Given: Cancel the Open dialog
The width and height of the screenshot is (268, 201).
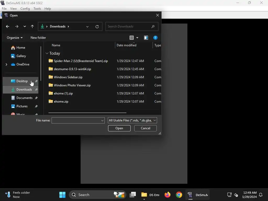Looking at the screenshot, I should tap(146, 128).
